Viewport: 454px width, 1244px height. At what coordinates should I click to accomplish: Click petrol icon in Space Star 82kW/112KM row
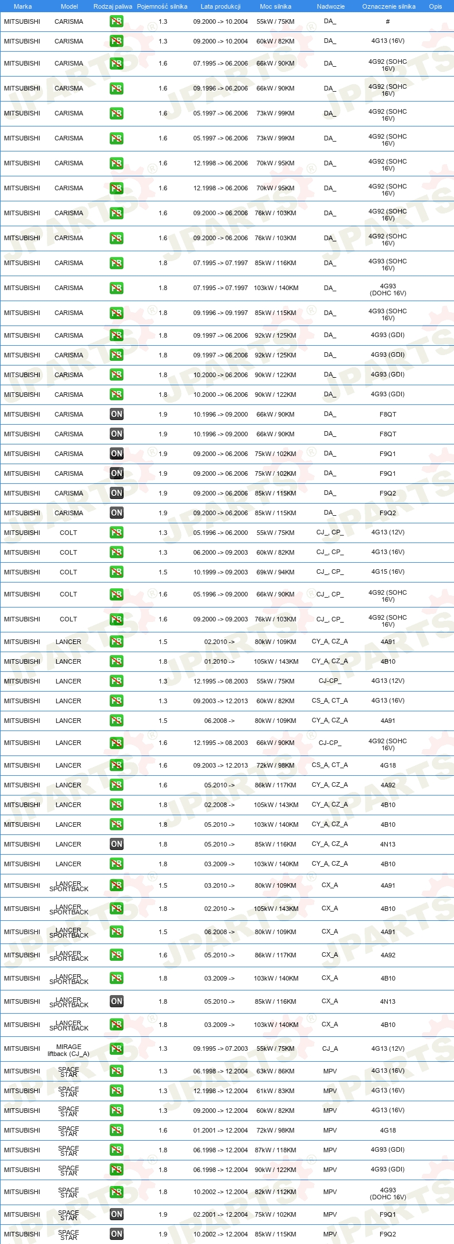tap(117, 1192)
